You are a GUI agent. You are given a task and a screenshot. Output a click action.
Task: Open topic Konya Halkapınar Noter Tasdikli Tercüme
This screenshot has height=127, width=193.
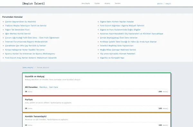(x=25, y=50)
